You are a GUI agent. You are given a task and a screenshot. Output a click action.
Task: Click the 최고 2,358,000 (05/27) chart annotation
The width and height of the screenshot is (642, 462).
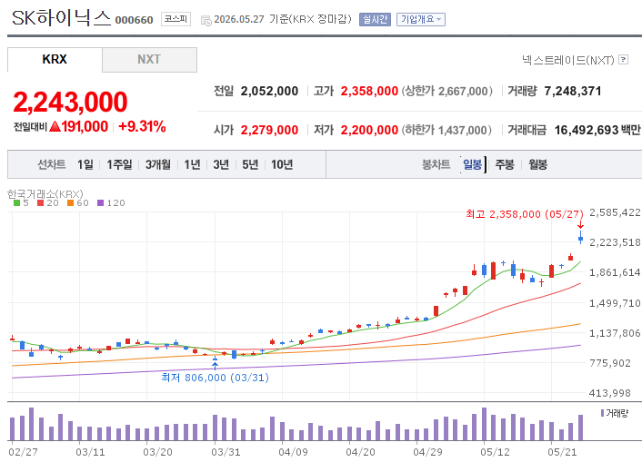(x=525, y=214)
